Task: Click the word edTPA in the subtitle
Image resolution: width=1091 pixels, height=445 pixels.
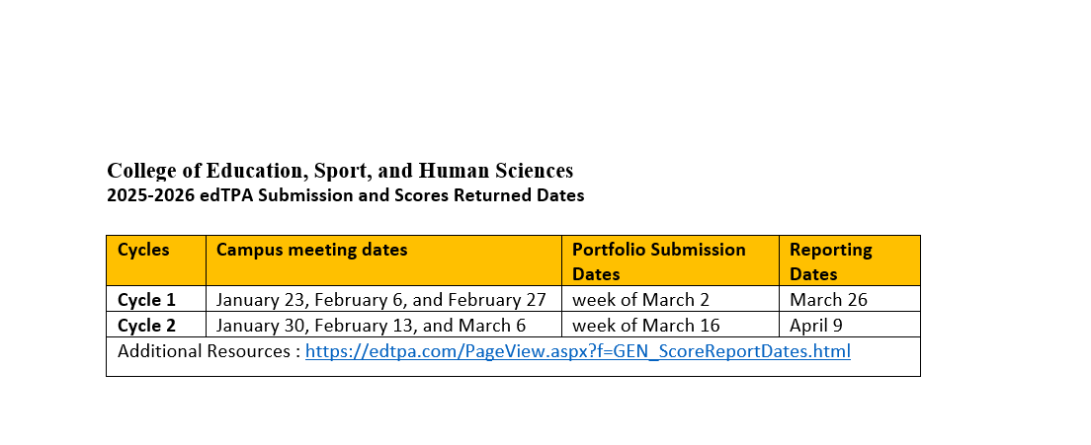Action: (225, 195)
